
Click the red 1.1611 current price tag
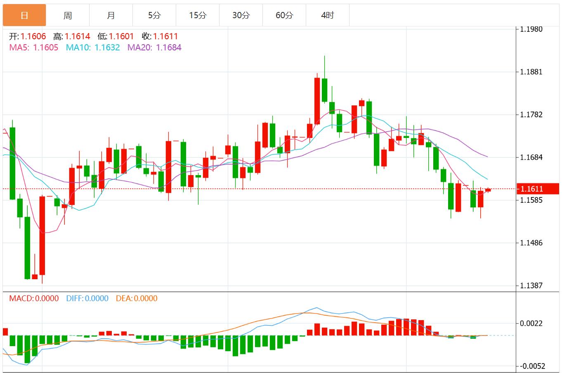click(x=538, y=188)
